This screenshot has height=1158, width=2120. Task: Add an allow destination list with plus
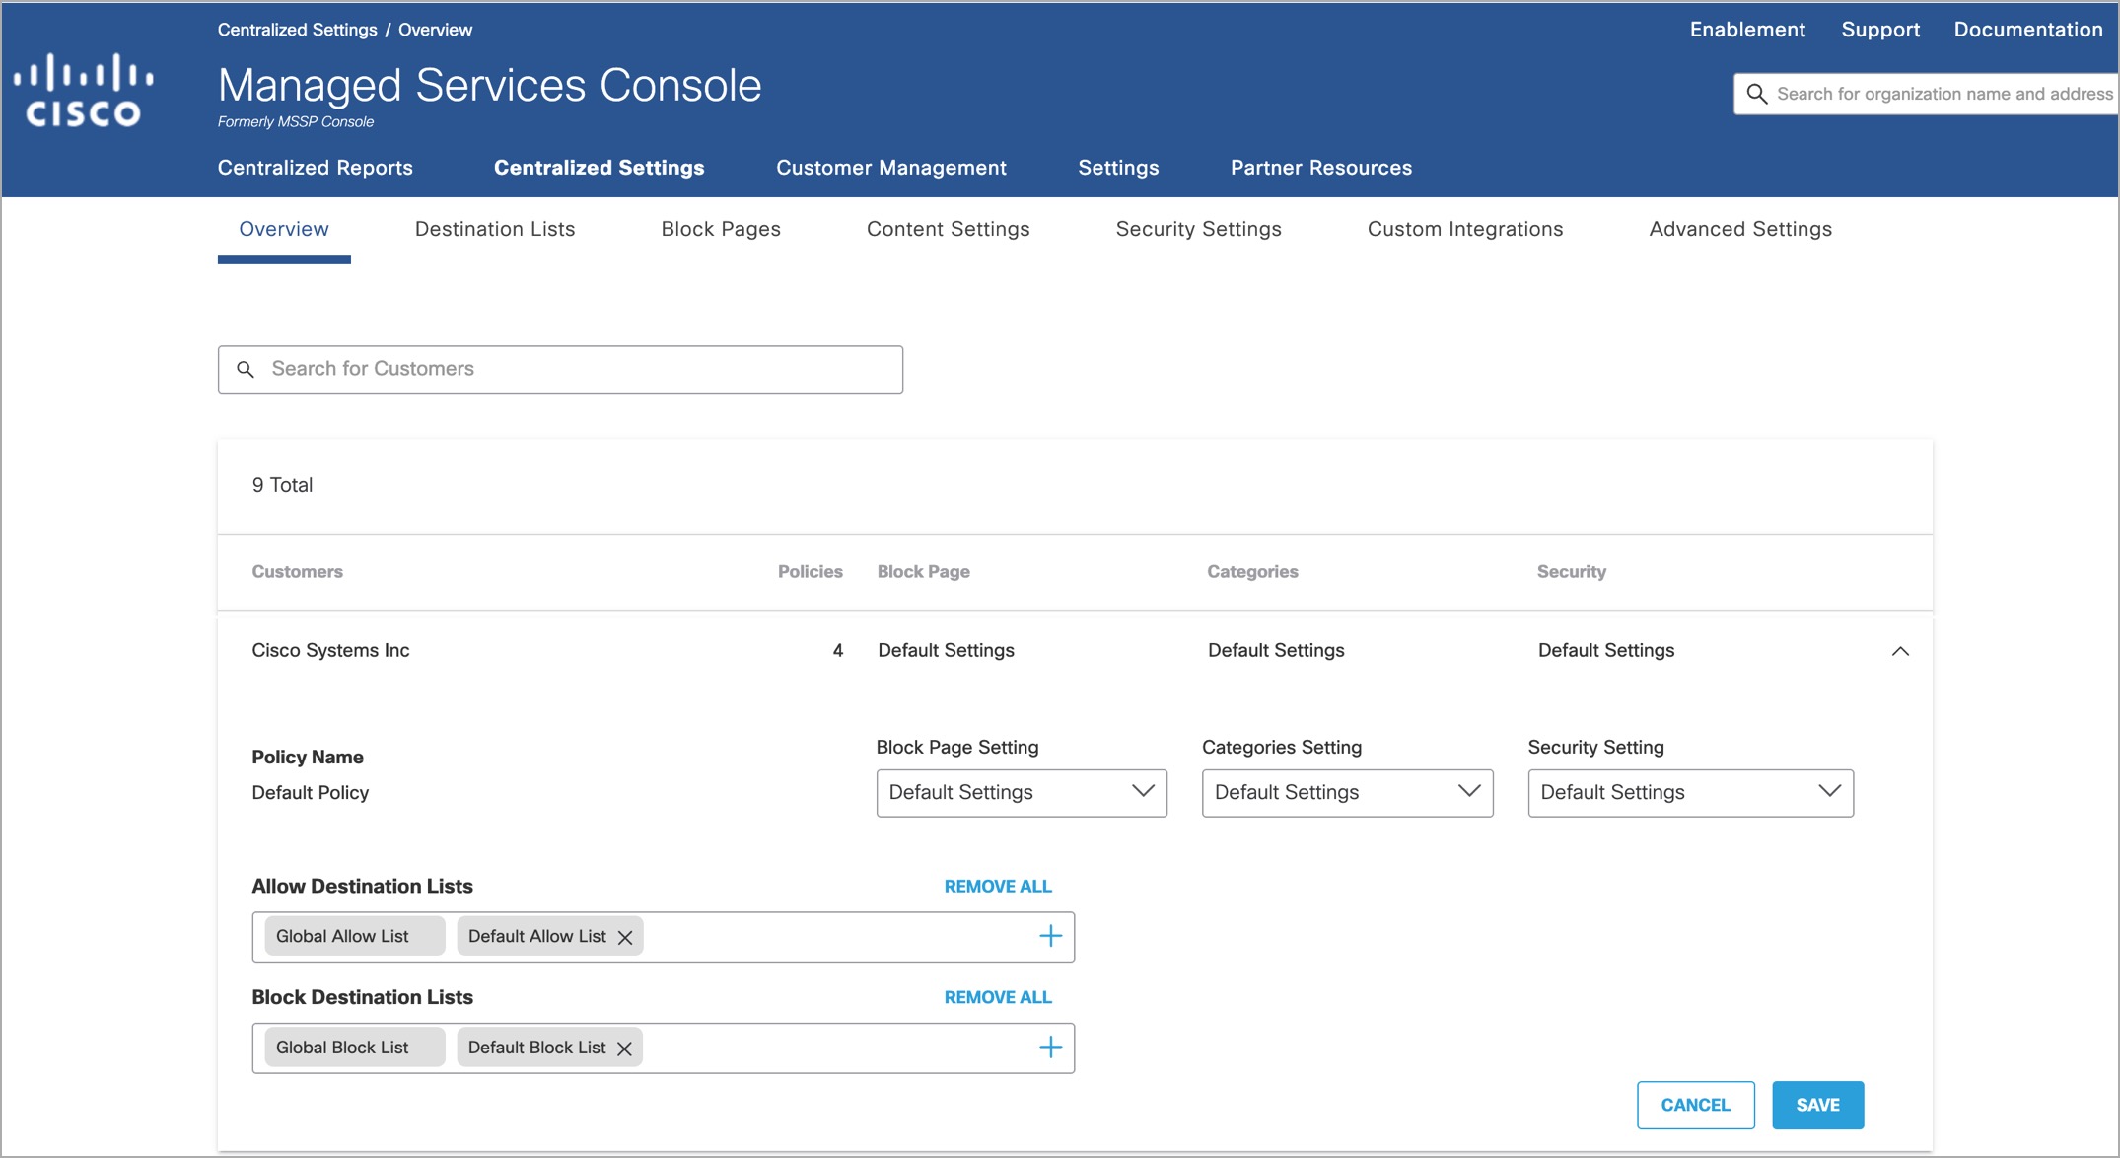1050,936
